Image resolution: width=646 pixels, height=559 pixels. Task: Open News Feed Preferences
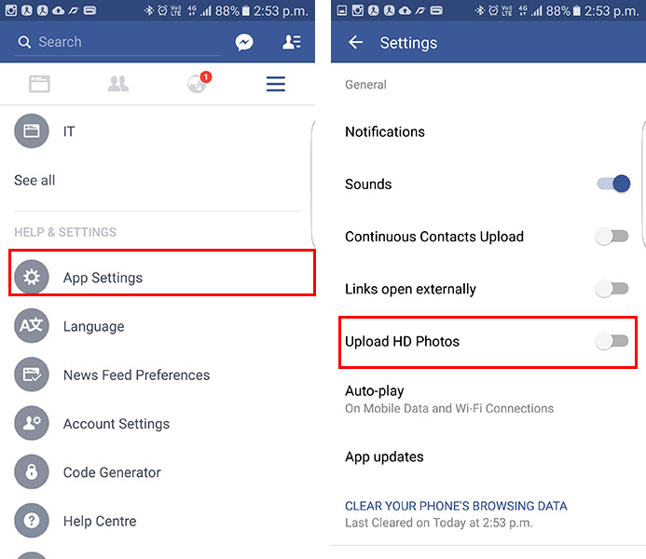157,375
